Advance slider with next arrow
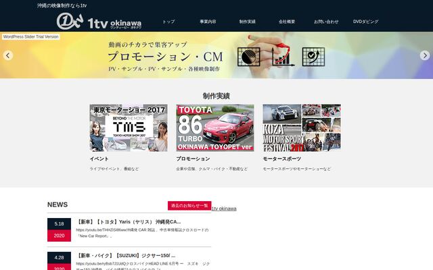The image size is (433, 270). click(425, 55)
